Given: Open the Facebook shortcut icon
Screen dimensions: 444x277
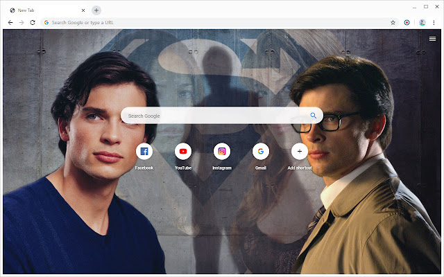Looking at the screenshot, I should [x=144, y=152].
